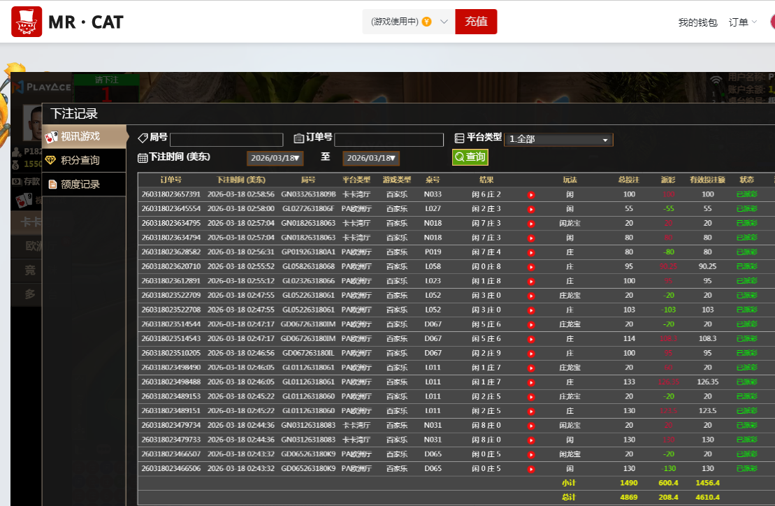Click replay icon for last D065 row
This screenshot has width=775, height=506.
tap(531, 469)
